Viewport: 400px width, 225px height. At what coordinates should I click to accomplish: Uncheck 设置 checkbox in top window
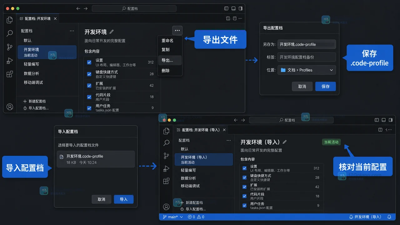click(89, 62)
